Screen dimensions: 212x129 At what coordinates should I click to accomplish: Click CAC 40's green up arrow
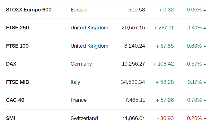point(205,100)
